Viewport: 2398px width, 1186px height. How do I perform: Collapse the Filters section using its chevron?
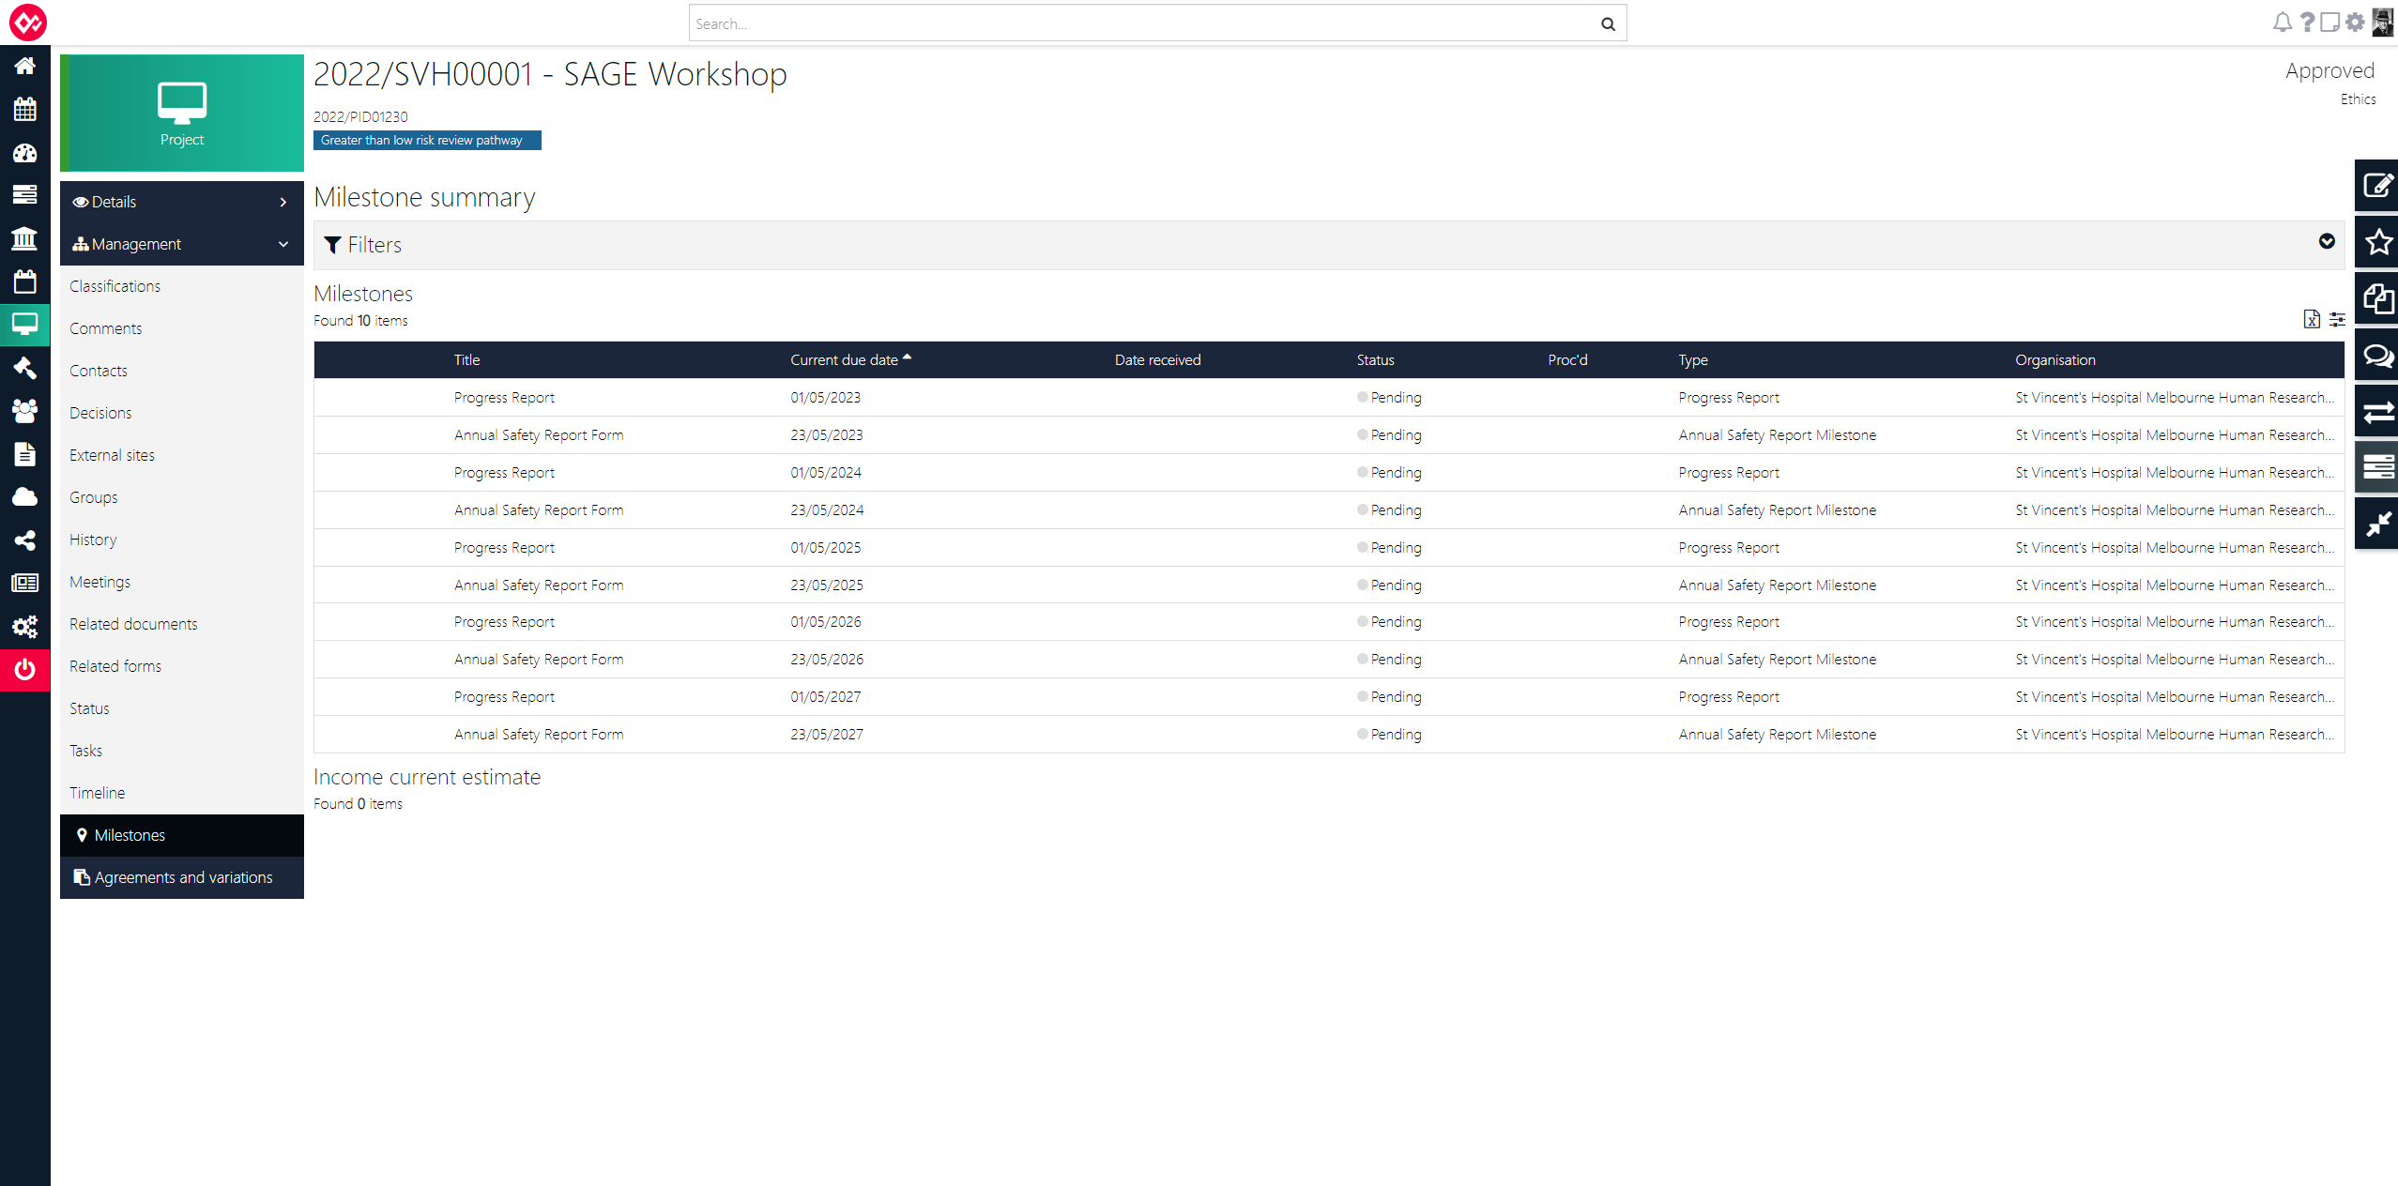2327,242
